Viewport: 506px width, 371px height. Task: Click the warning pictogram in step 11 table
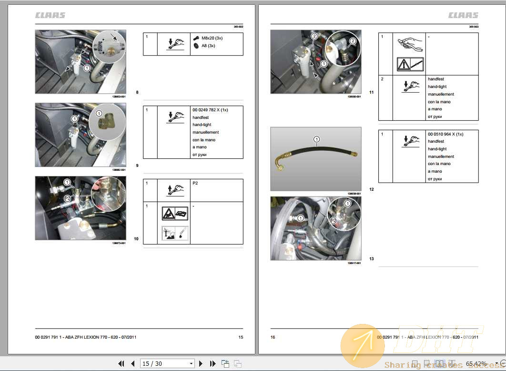point(410,64)
